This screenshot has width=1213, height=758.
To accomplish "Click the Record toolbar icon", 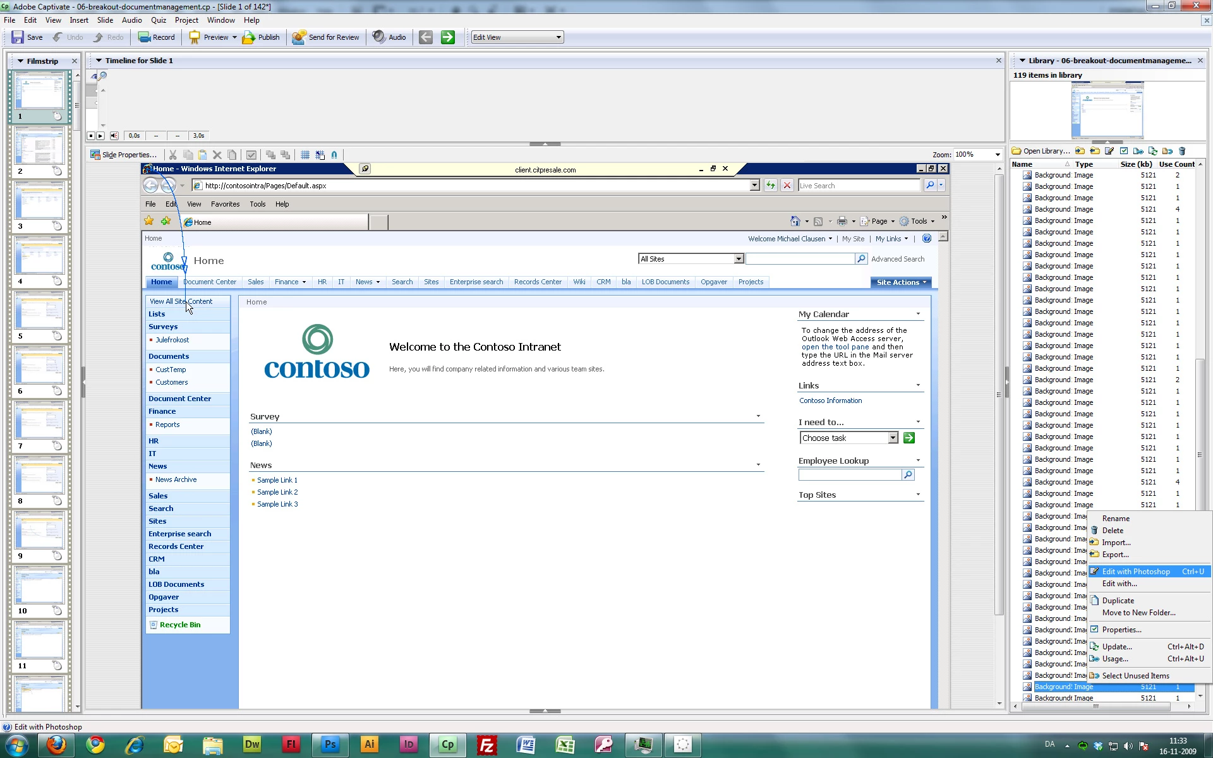I will (145, 37).
